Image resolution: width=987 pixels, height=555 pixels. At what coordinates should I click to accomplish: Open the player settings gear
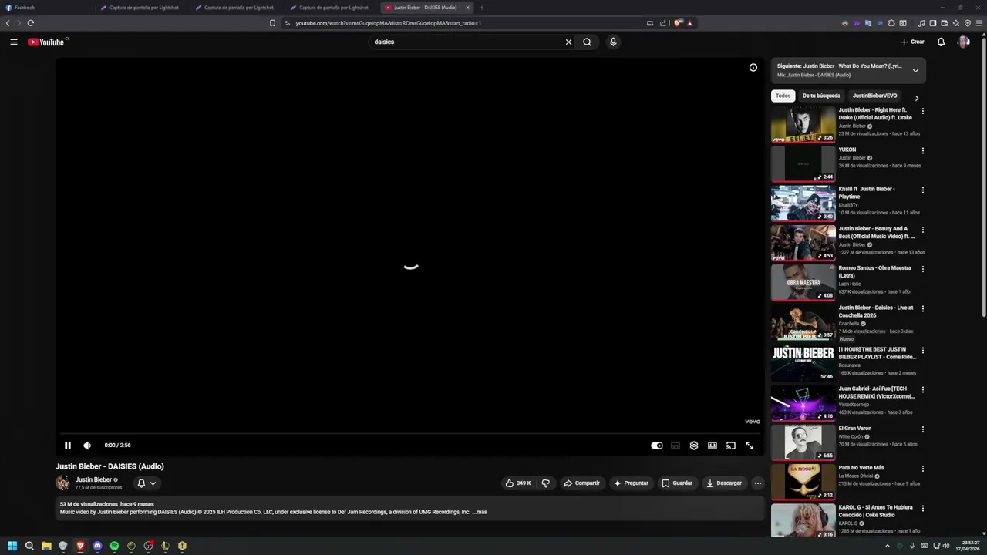694,446
